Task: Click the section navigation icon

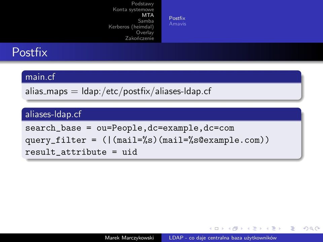Action: coord(274,229)
